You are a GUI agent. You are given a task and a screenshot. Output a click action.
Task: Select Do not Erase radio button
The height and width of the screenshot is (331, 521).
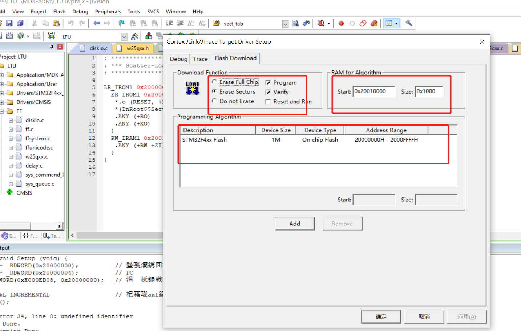[214, 101]
